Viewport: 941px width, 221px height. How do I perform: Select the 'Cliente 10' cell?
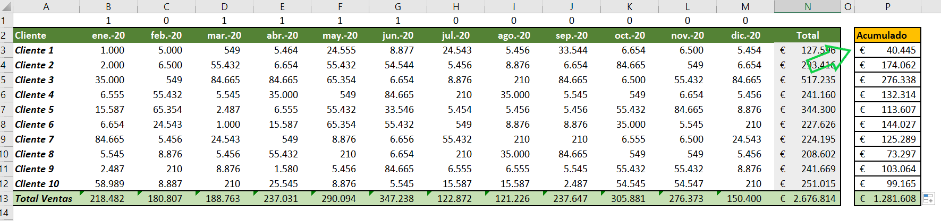click(x=46, y=184)
